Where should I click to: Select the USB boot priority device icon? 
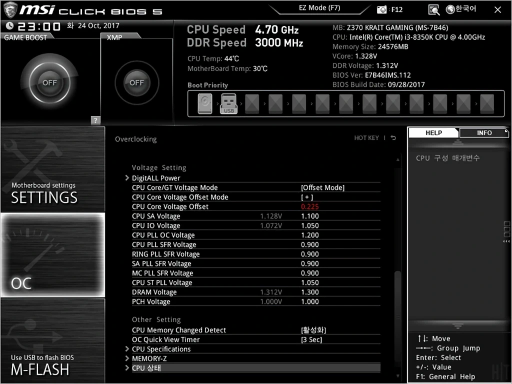228,104
